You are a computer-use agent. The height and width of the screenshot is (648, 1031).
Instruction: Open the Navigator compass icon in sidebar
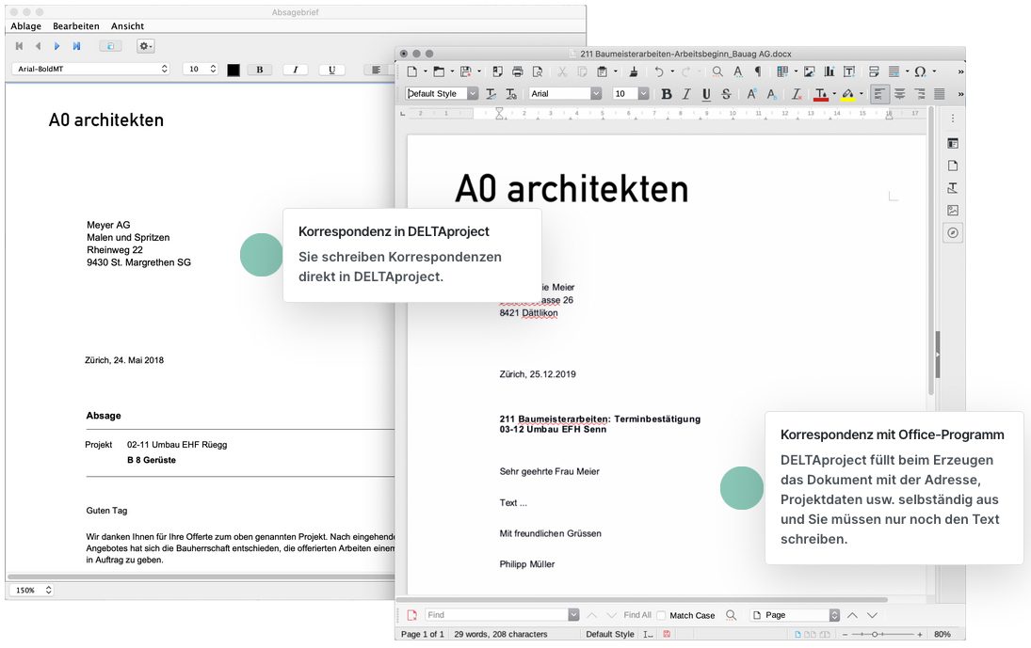tap(953, 232)
